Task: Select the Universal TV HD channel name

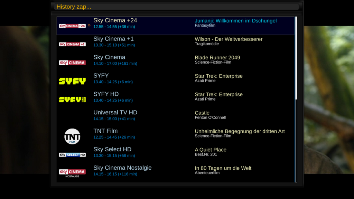Action: (x=115, y=113)
